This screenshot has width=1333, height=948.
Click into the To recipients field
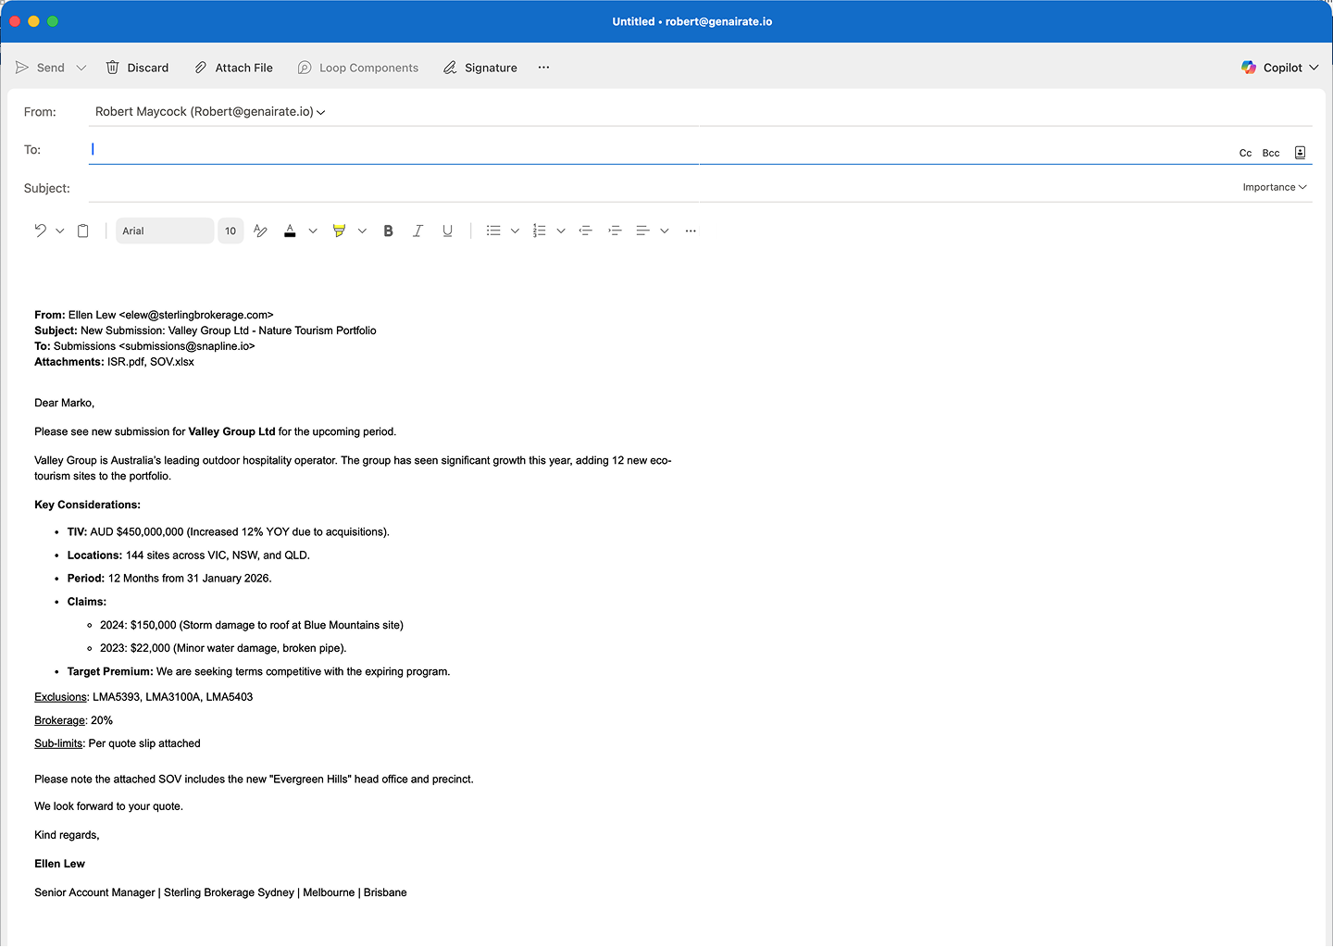point(657,150)
